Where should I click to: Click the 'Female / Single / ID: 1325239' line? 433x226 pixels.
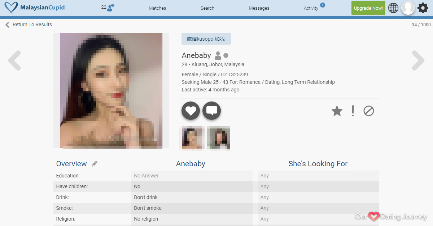click(215, 74)
